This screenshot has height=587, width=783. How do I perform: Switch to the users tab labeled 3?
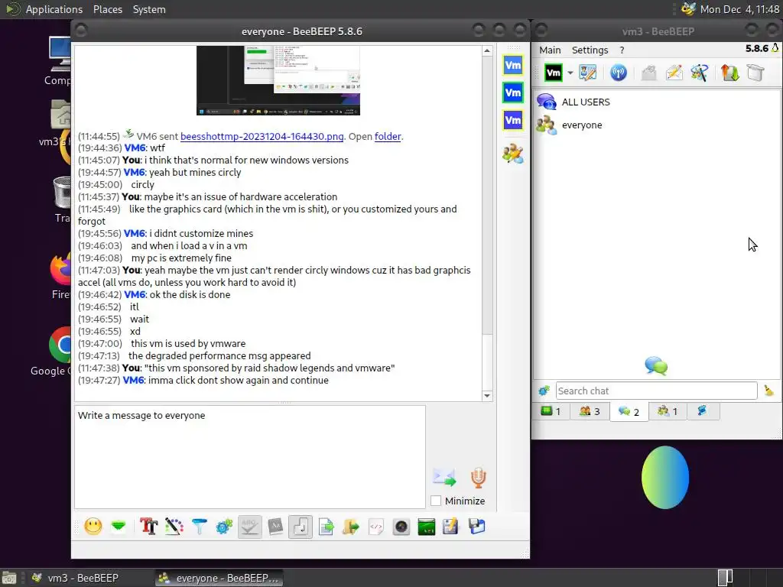pos(590,411)
